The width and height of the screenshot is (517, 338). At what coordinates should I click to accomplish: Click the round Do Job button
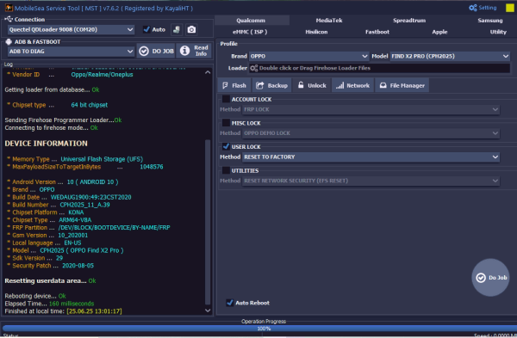[x=490, y=278]
